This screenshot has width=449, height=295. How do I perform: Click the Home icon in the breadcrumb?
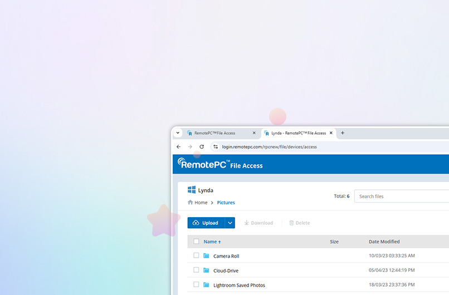(x=190, y=202)
